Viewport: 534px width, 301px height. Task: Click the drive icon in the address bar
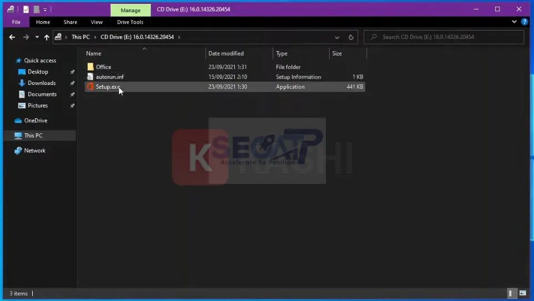pos(58,37)
